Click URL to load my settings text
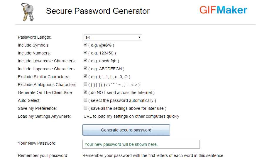 (x=131, y=116)
